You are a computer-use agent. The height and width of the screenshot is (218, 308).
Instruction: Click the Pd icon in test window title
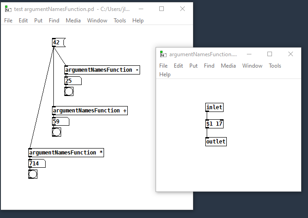tap(8, 9)
